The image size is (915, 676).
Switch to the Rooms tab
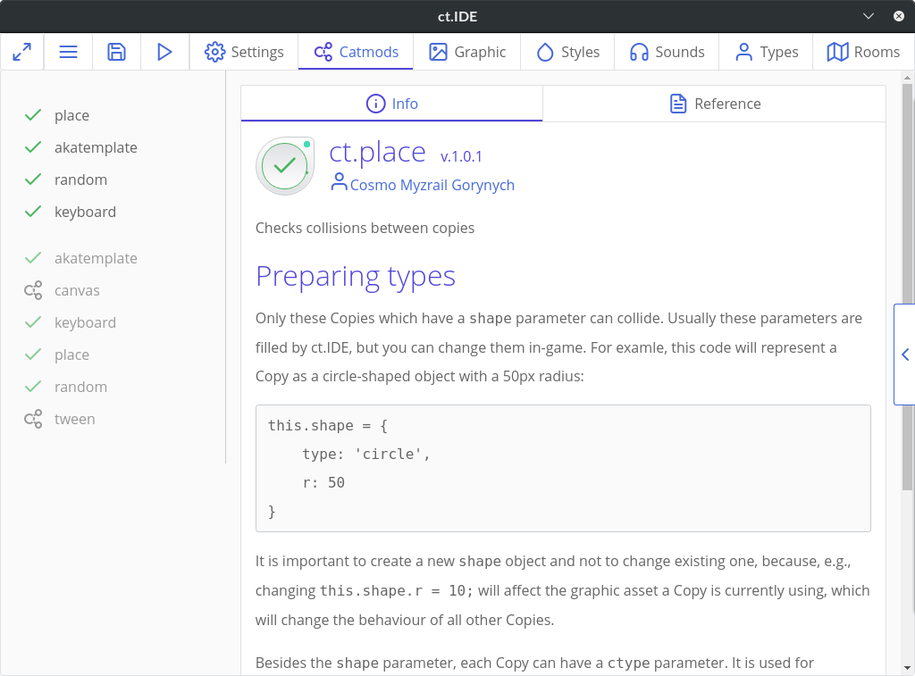click(863, 52)
